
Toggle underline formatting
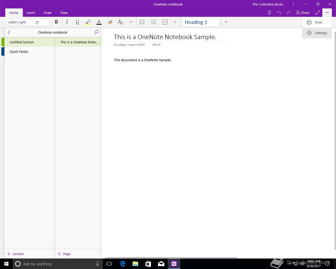(x=77, y=22)
